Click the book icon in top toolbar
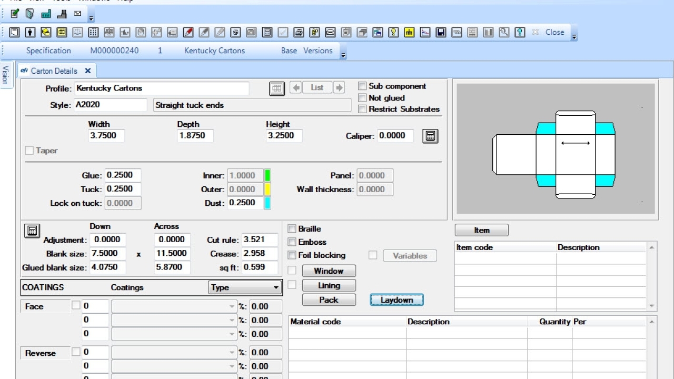This screenshot has width=674, height=379. coord(30,14)
